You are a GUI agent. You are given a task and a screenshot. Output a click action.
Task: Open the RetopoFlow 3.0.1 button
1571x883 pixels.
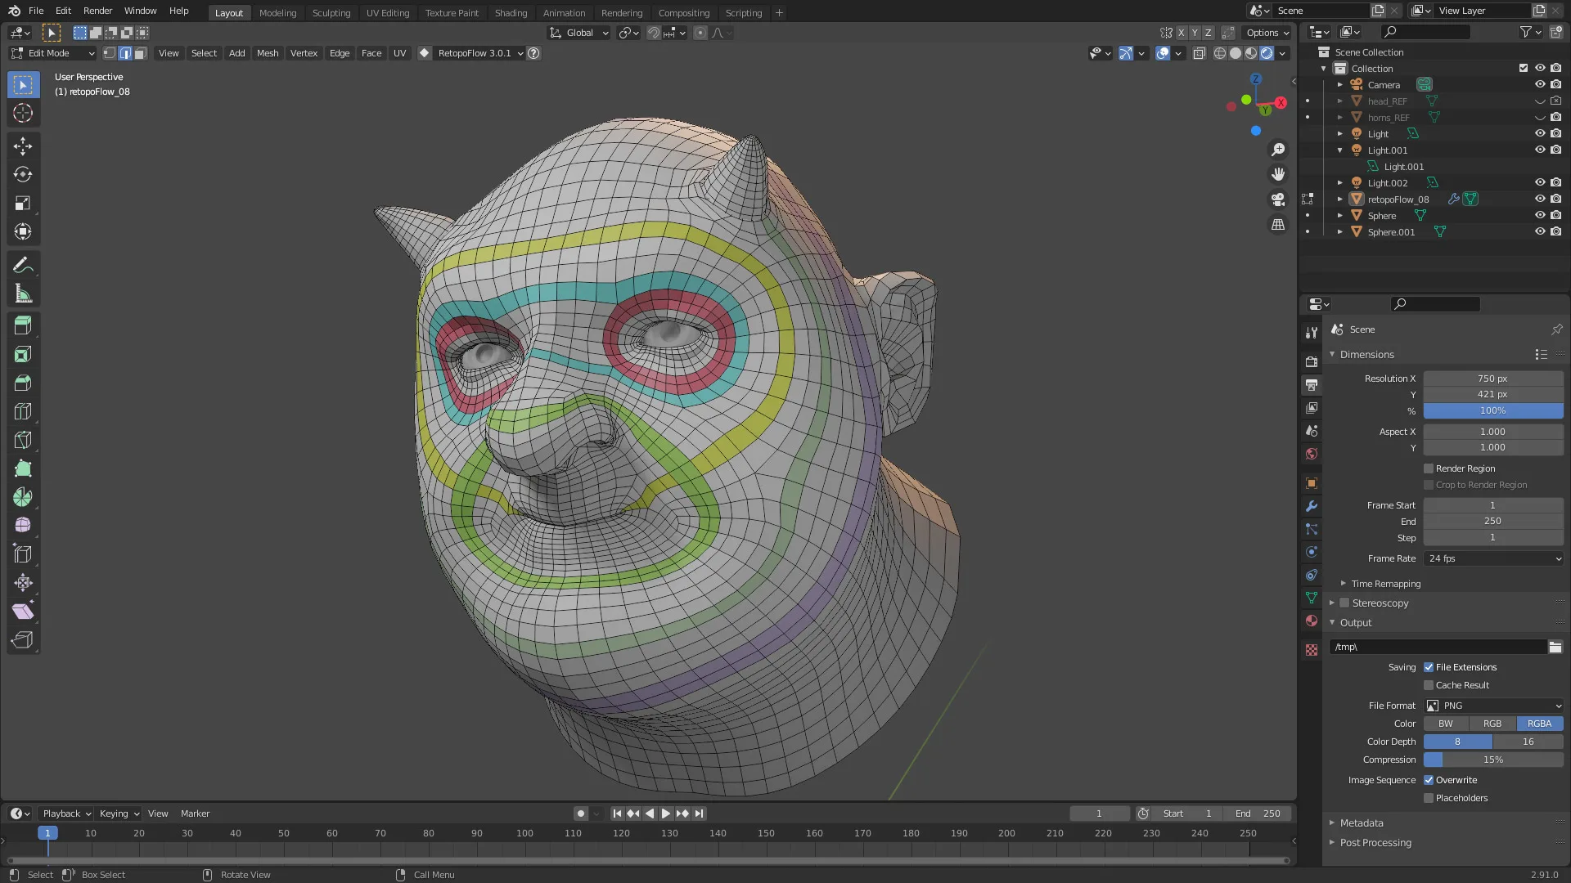click(474, 53)
